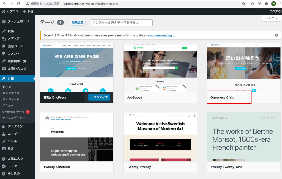This screenshot has width=282, height=179.
Task: Open the 投稿 pin menu item
Action: 10,31
